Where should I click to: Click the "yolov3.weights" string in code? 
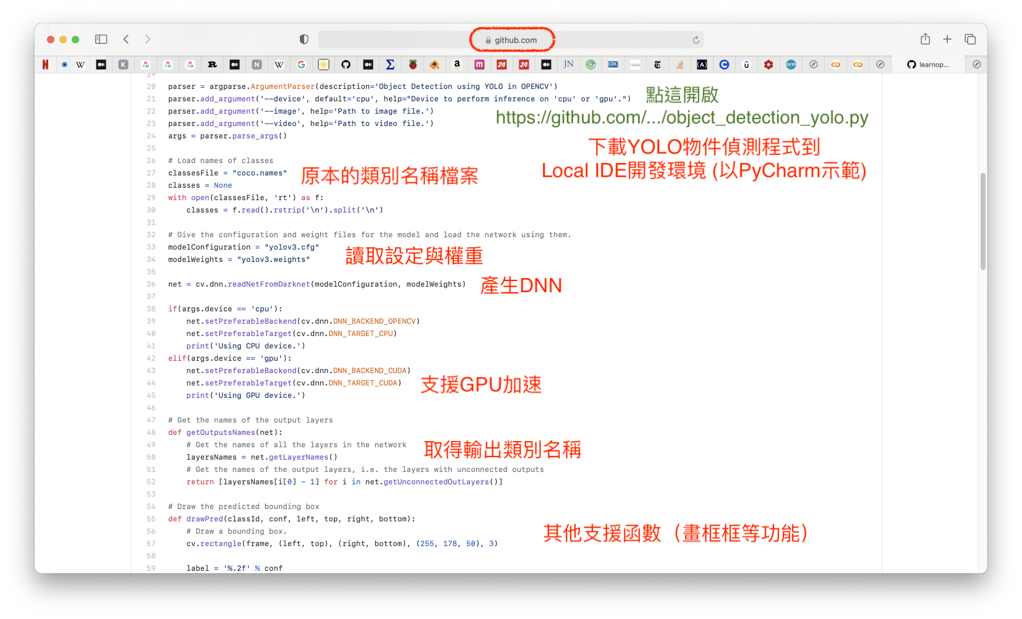(x=273, y=259)
